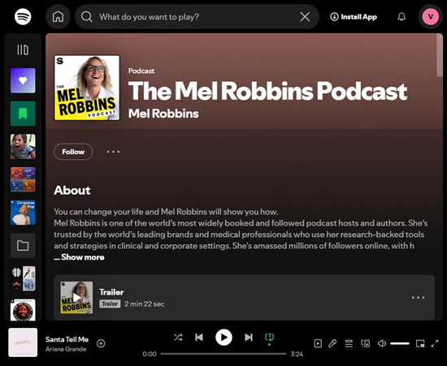
Task: Toggle shuffle playback
Action: point(178,338)
